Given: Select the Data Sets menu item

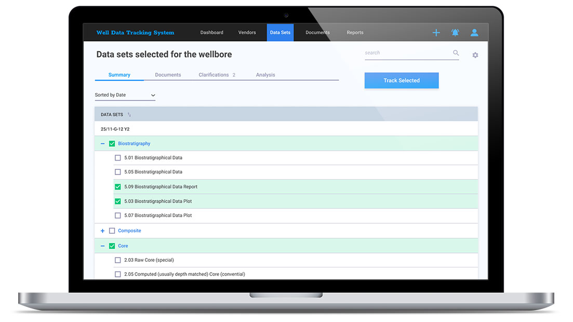Looking at the screenshot, I should point(281,33).
